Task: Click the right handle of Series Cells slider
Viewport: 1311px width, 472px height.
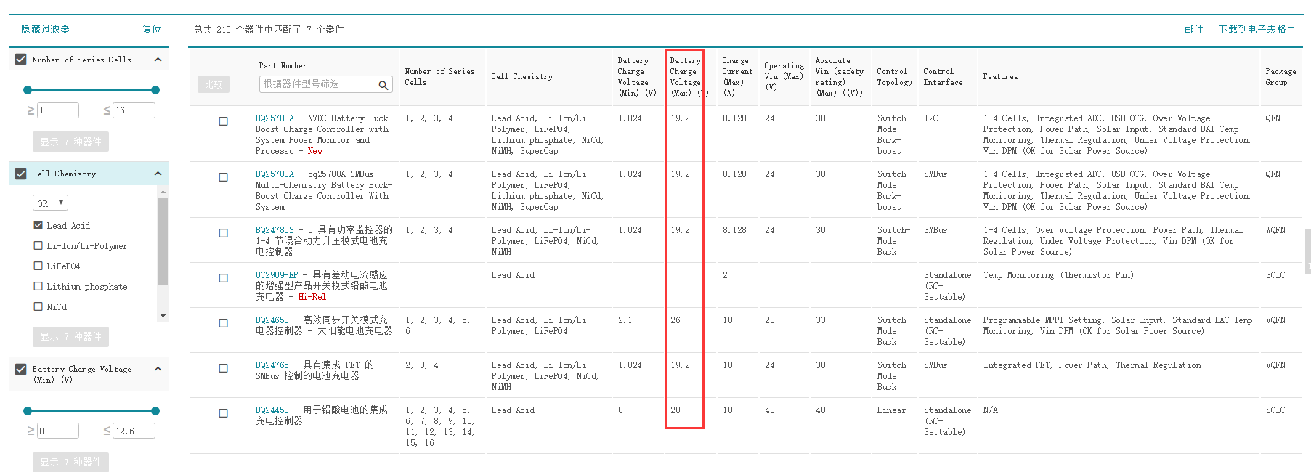Action: tap(155, 90)
